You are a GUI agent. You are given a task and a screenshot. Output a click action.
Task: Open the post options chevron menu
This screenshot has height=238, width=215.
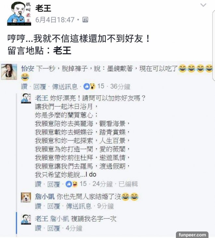click(203, 5)
